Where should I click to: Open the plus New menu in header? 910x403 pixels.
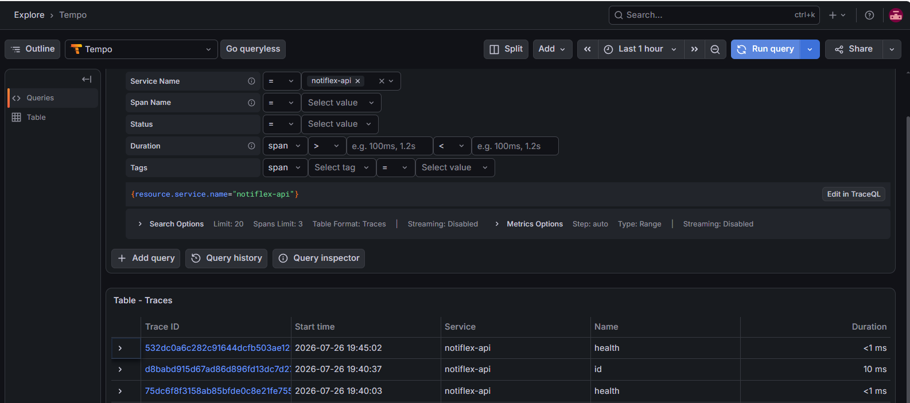[x=837, y=15]
